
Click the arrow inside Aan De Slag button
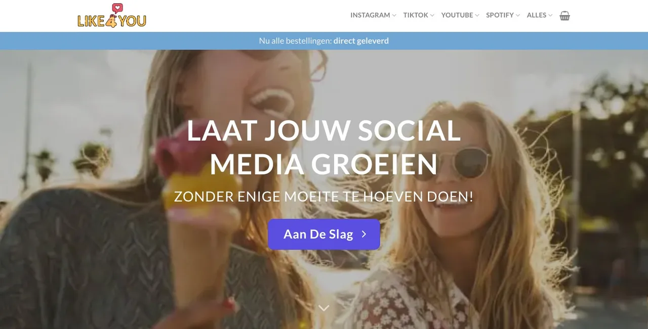[x=363, y=234]
